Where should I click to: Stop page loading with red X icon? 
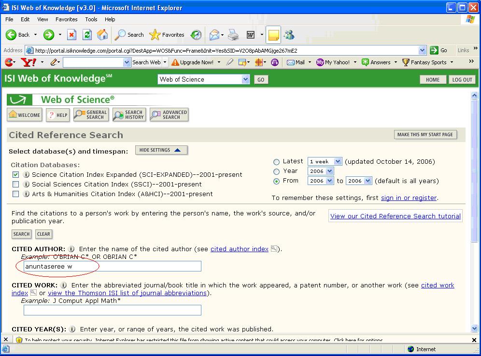[71, 35]
